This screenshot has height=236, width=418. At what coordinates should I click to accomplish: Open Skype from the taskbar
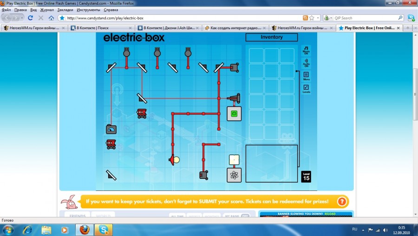pos(104,230)
